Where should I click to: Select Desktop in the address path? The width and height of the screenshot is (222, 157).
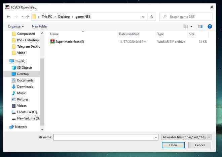[x=64, y=17]
